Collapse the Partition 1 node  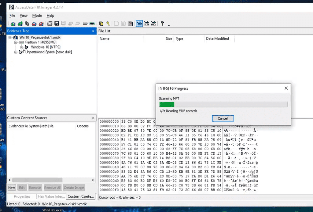[x=16, y=42]
